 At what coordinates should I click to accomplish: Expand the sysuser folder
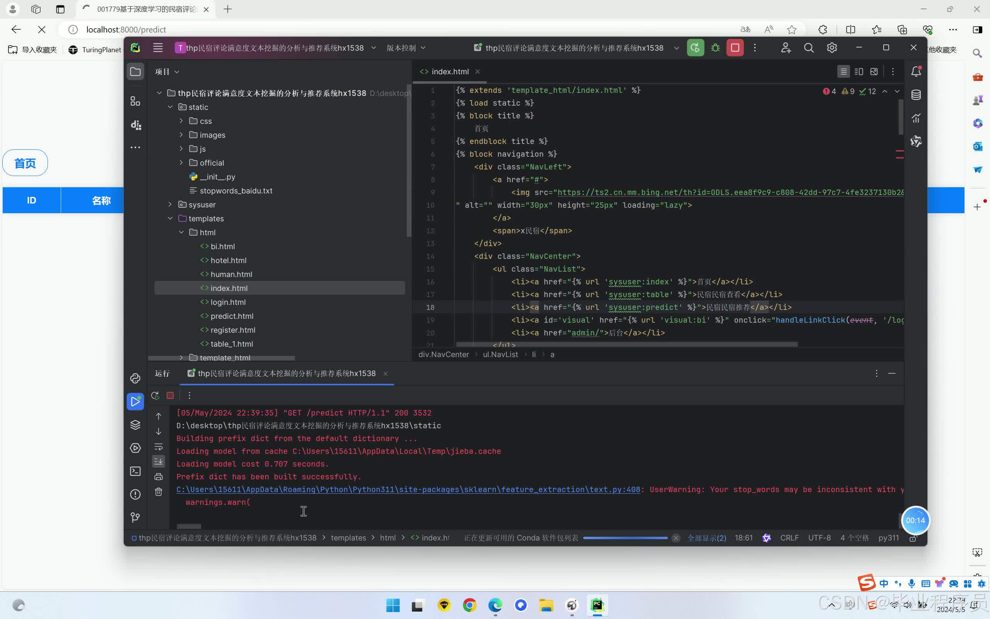pos(170,205)
